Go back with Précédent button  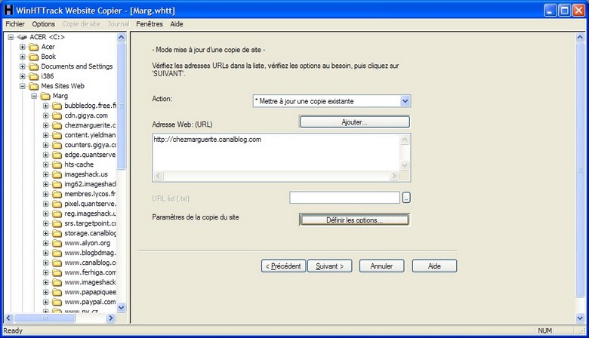(x=284, y=266)
